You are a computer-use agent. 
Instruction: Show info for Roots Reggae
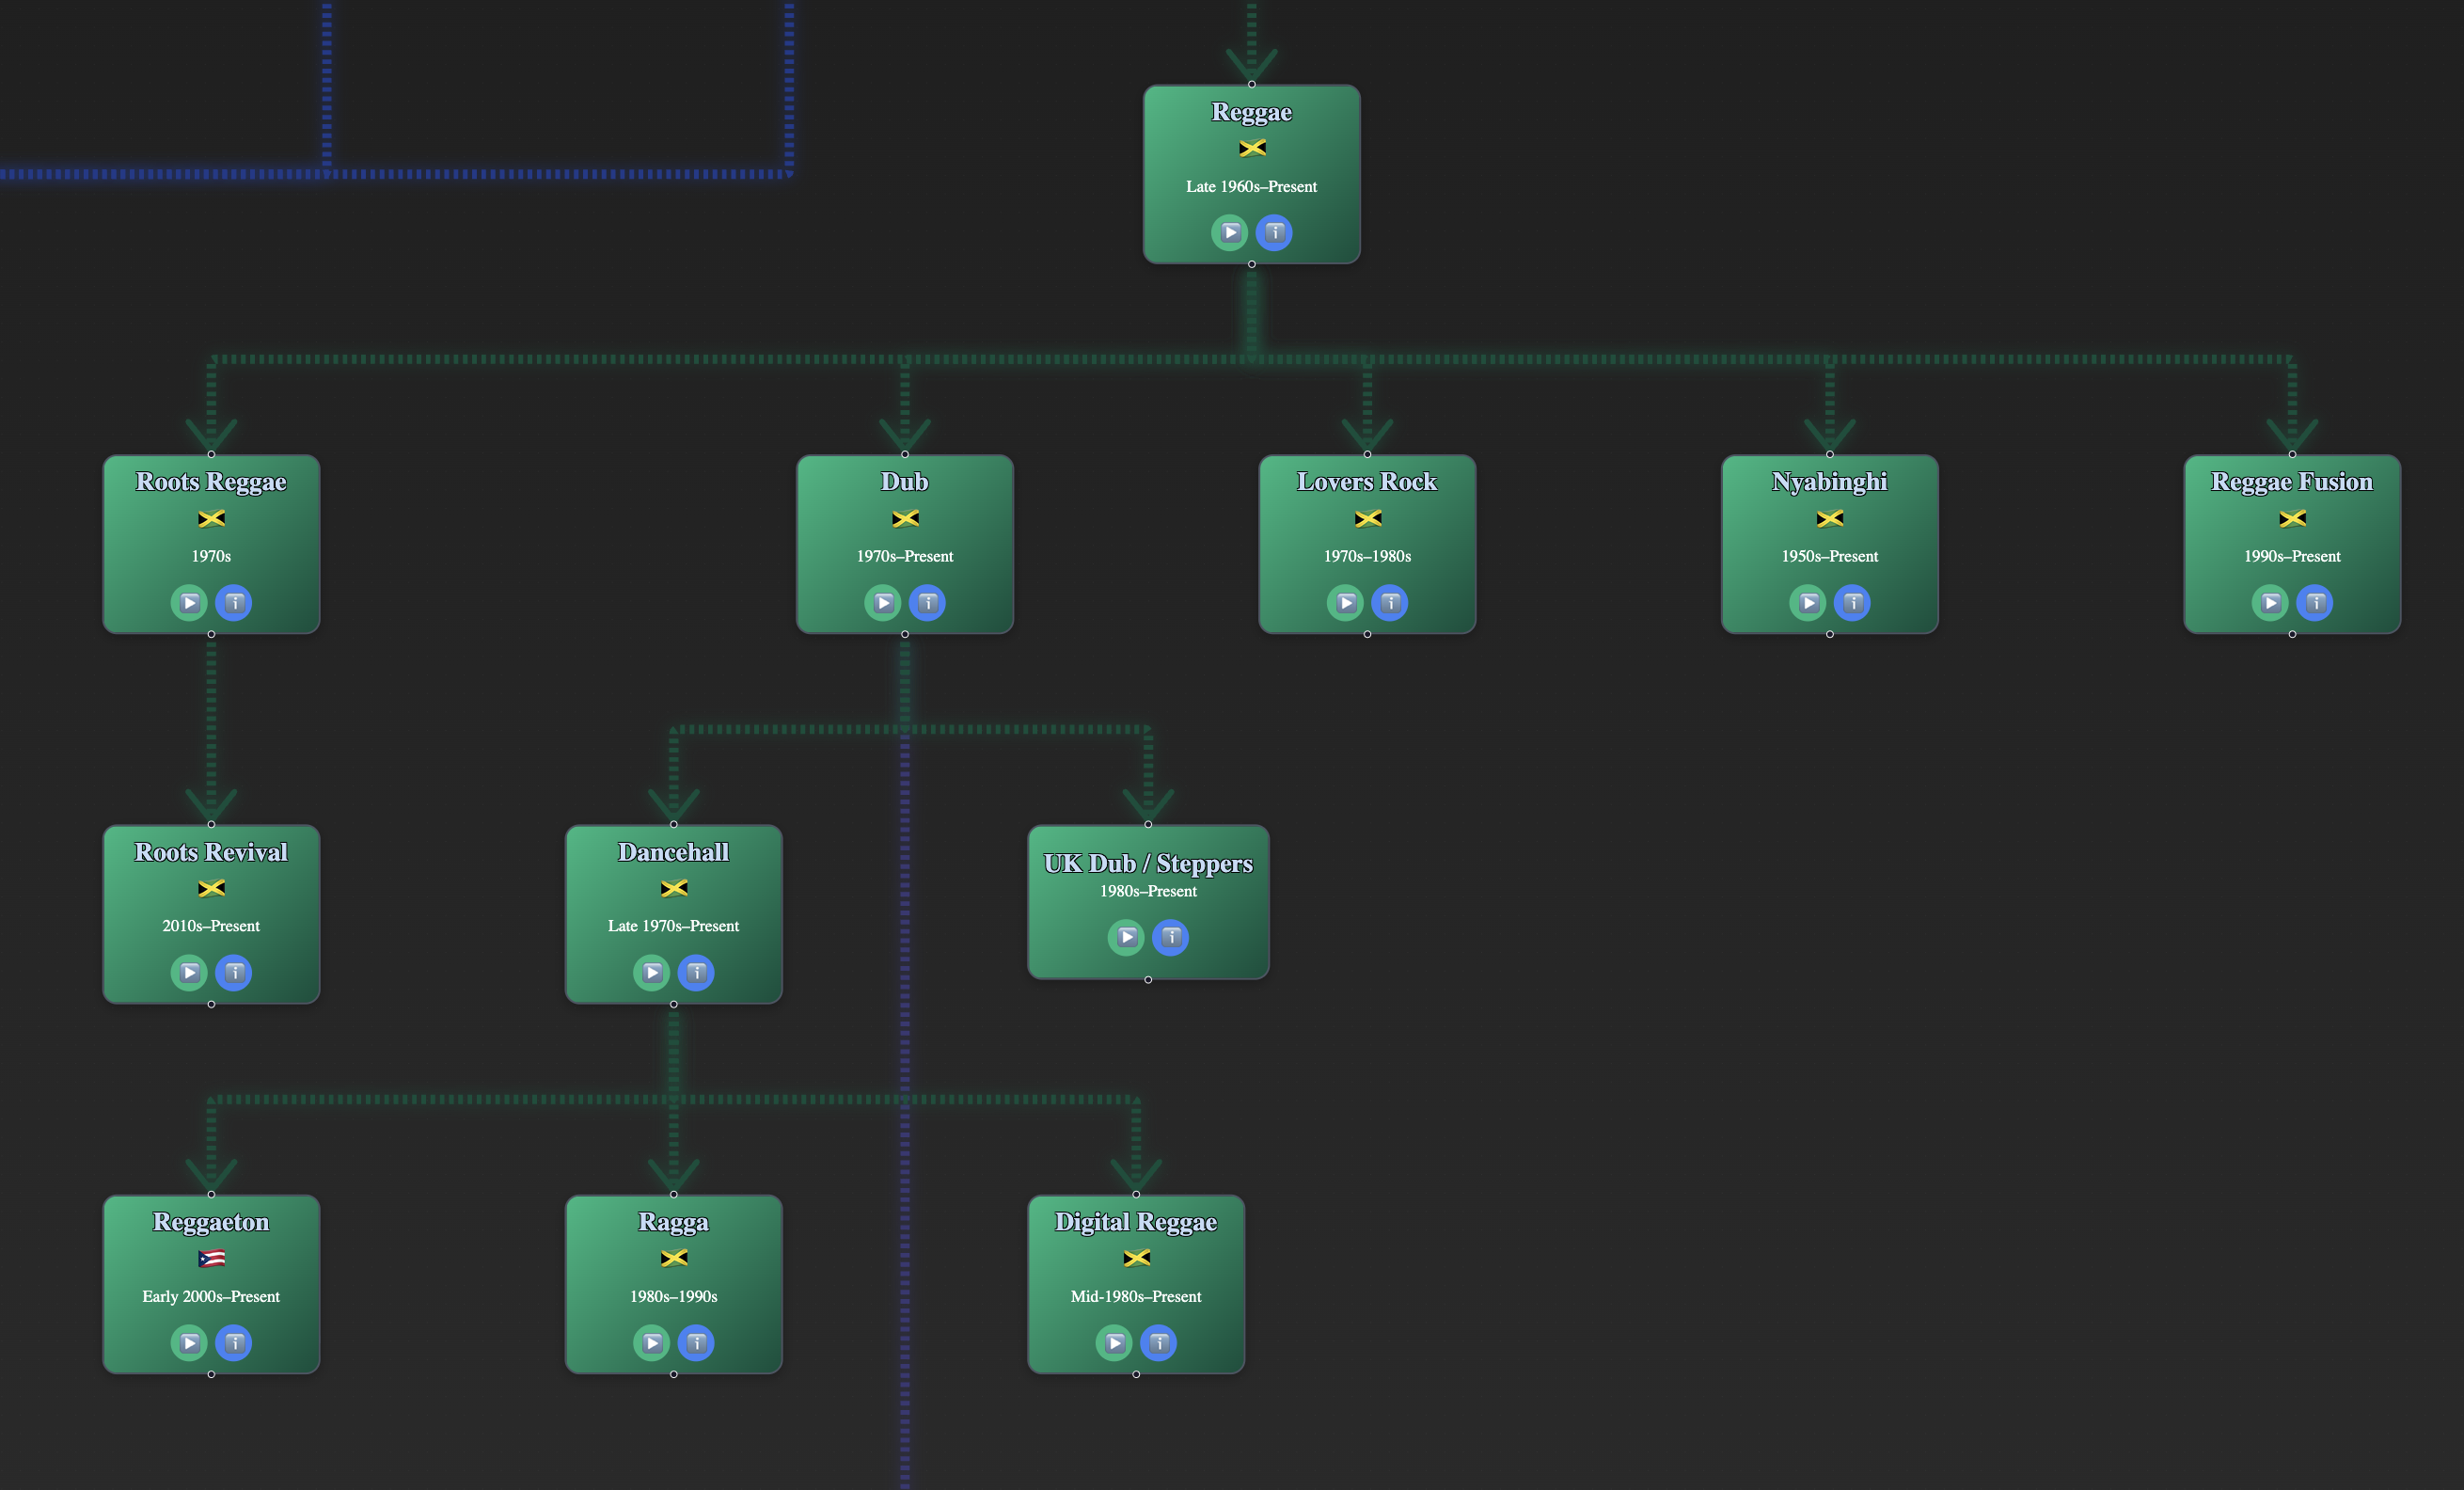(234, 603)
